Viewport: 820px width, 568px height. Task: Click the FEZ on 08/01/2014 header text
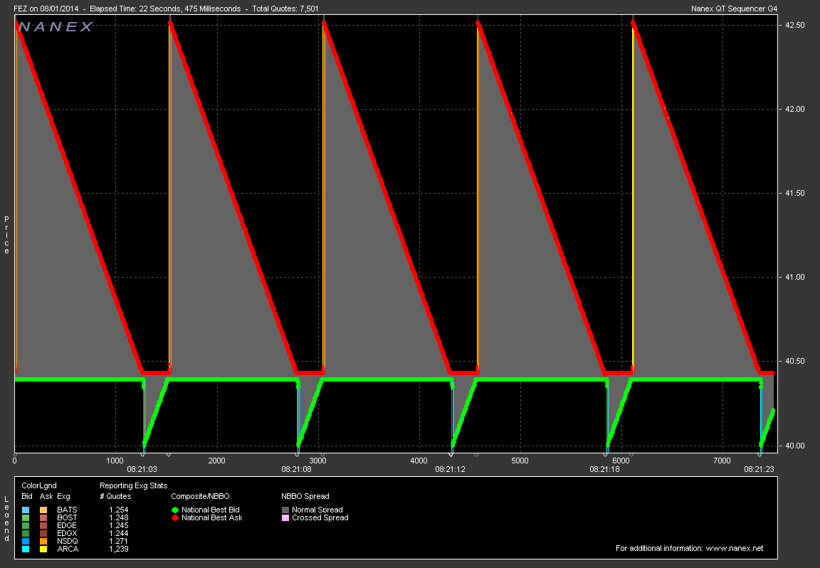[46, 9]
